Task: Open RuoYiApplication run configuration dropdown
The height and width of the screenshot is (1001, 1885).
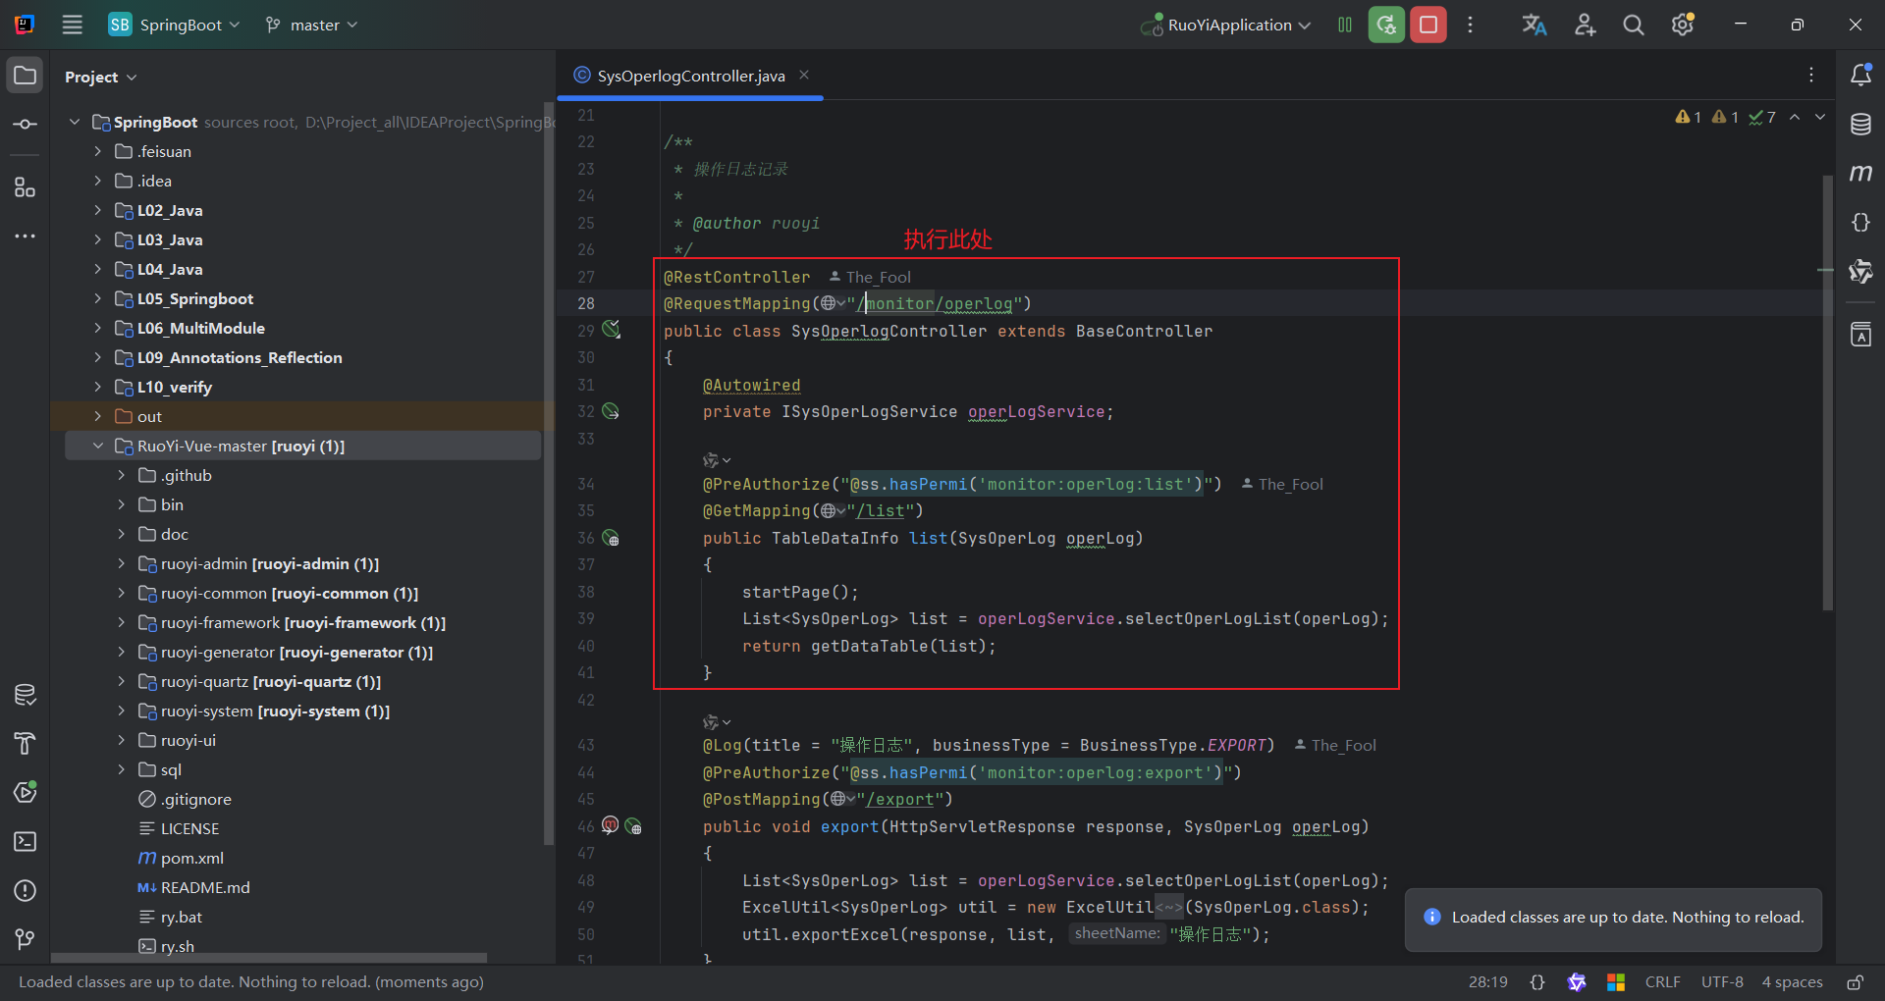Action: (1226, 25)
